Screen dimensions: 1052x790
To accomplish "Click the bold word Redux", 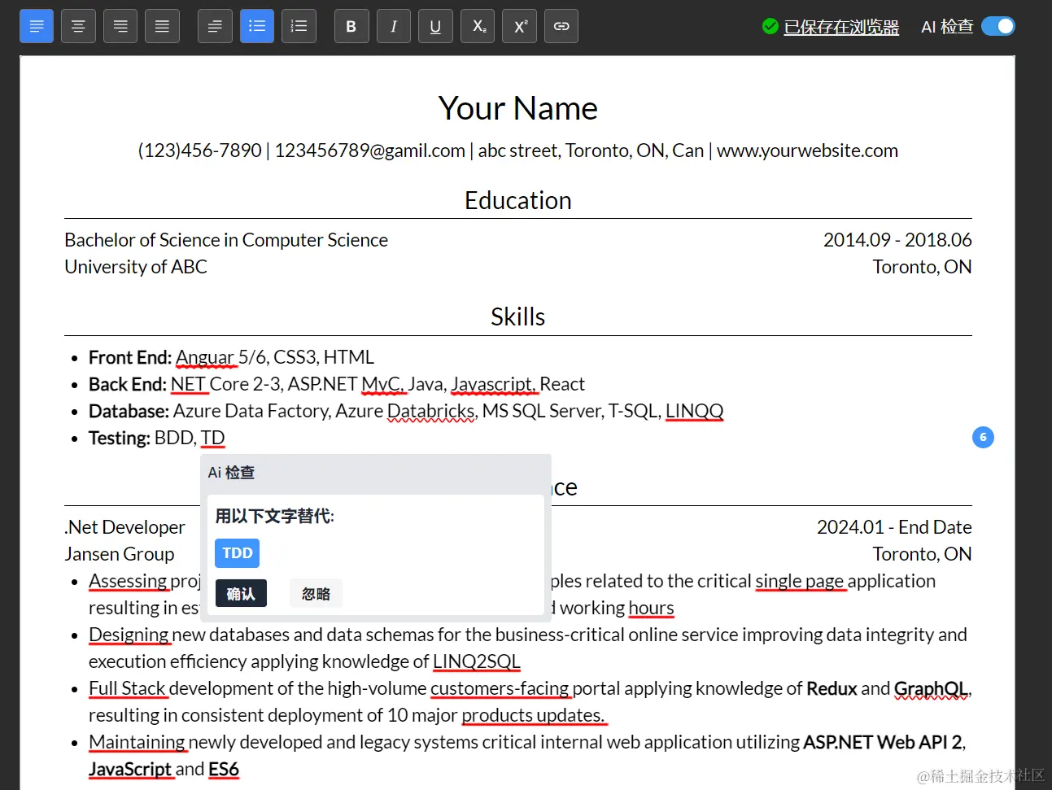I will (832, 688).
